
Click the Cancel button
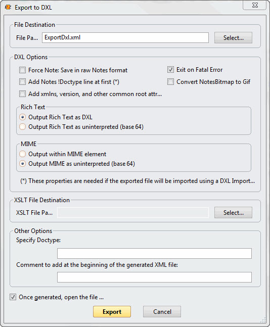click(x=162, y=312)
